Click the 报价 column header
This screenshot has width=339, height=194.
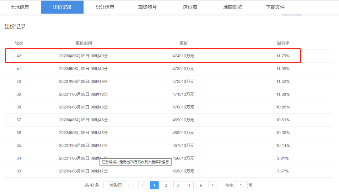tap(184, 43)
